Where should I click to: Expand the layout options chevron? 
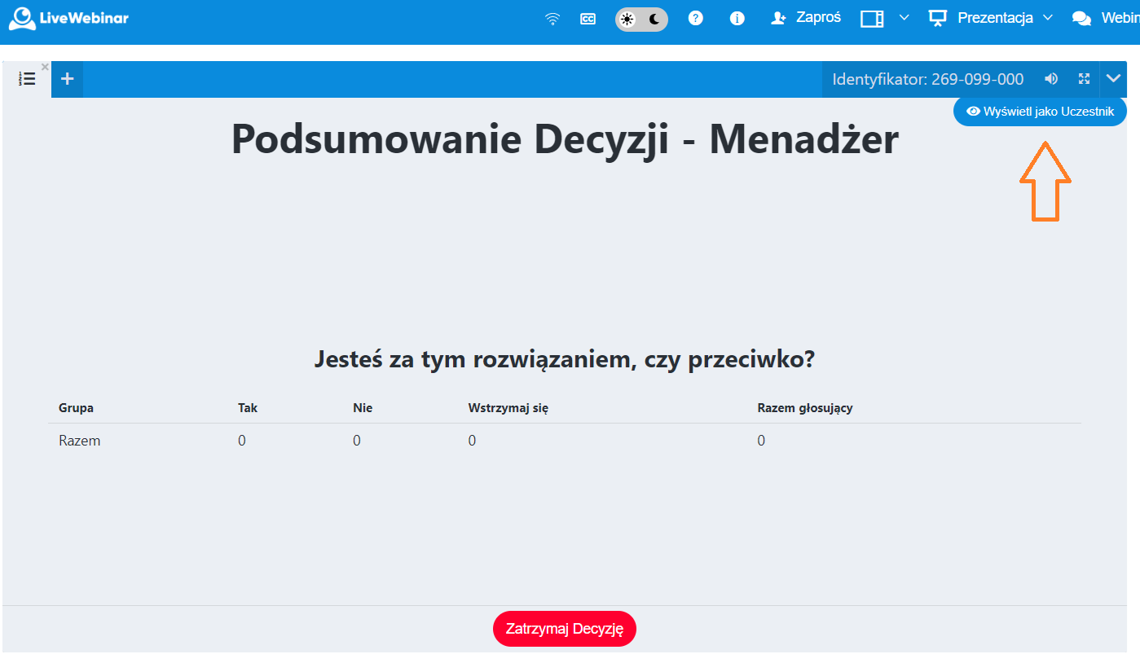click(x=904, y=18)
